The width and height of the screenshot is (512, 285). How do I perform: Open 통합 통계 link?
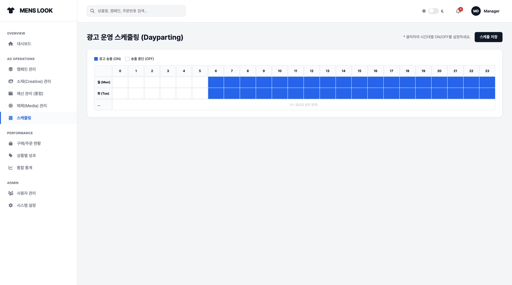(24, 168)
